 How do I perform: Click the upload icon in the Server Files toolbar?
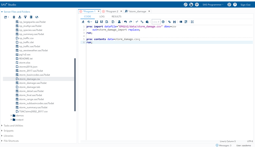pos(25,17)
